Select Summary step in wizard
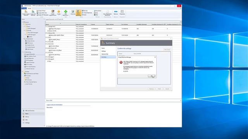This screenshot has height=139, width=248. (x=108, y=57)
